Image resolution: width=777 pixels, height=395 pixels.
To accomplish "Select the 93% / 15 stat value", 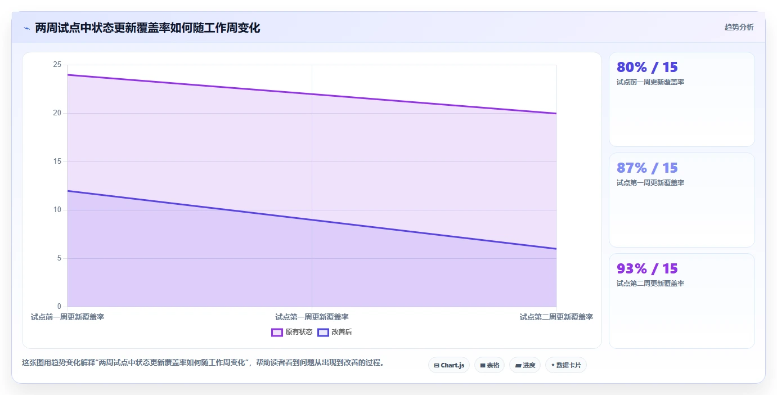I will pyautogui.click(x=647, y=269).
